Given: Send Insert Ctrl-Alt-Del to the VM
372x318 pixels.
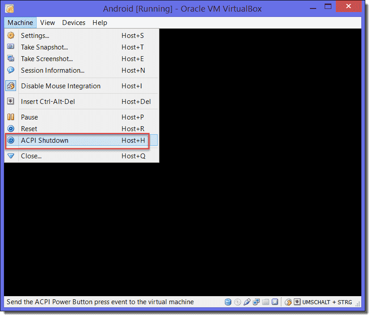Looking at the screenshot, I should click(82, 102).
